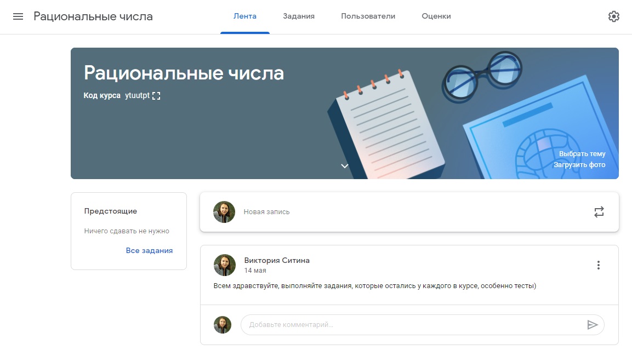Click the avatar next to comment field
632x350 pixels.
[x=223, y=325]
